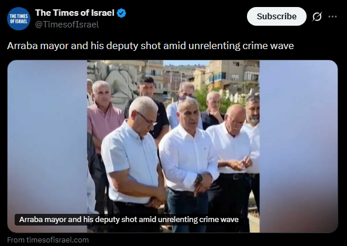Click the tweet text about Arraba mayor
Image resolution: width=347 pixels, height=246 pixels.
coord(150,46)
